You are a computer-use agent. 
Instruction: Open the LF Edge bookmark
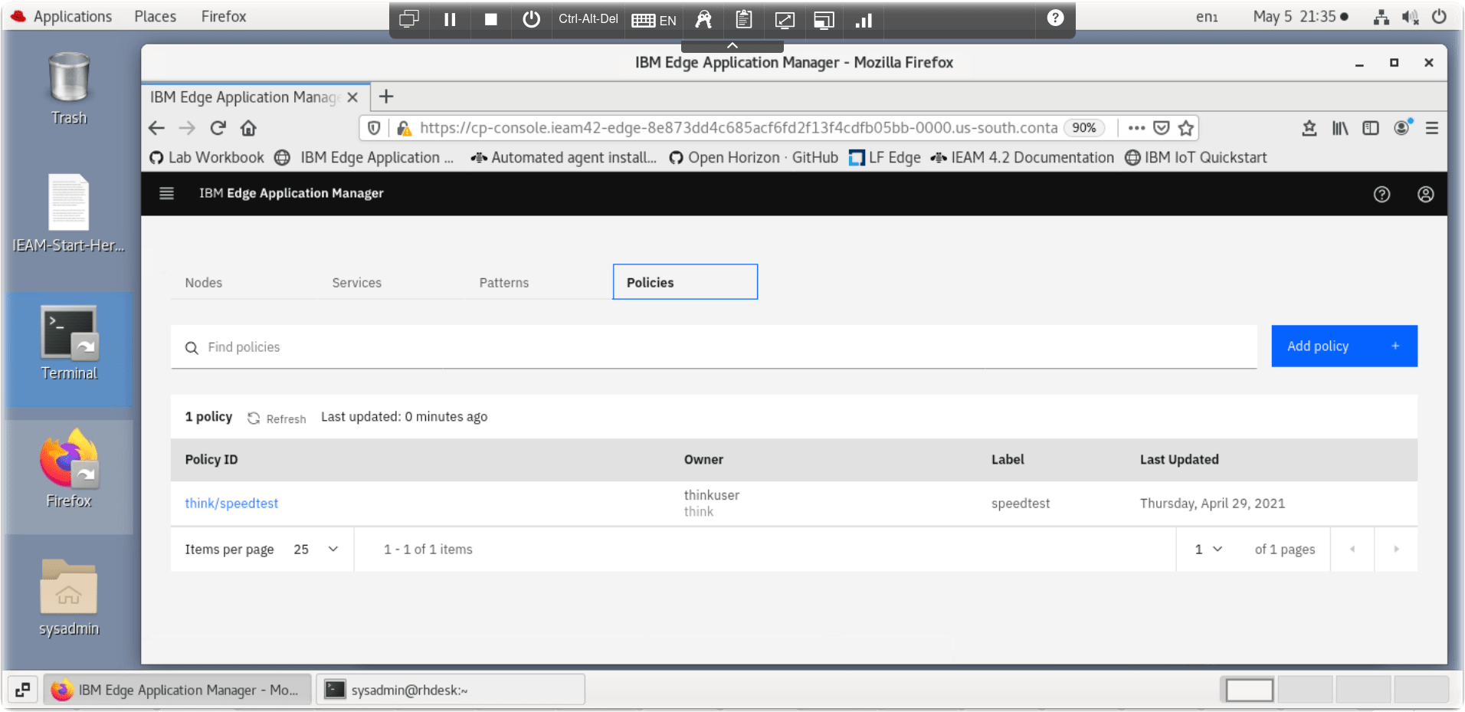click(x=885, y=158)
